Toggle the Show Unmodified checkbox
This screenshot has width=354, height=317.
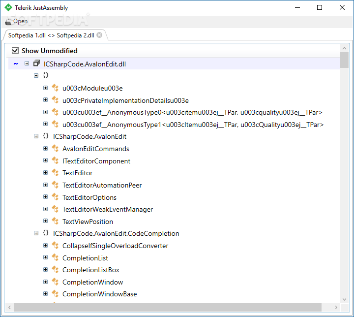point(15,50)
